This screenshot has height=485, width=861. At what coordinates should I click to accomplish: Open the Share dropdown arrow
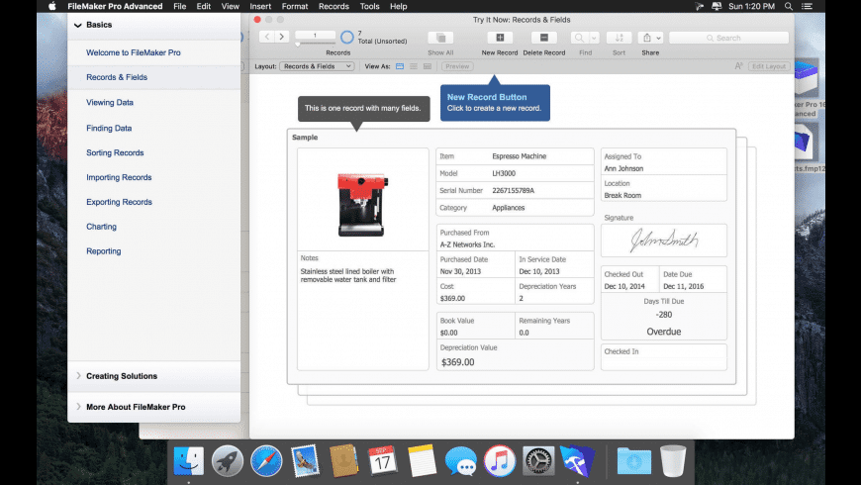[x=659, y=38]
